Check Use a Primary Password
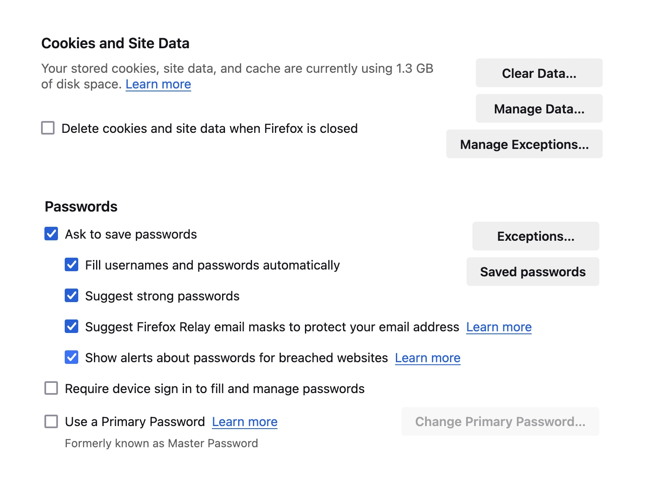Viewport: 659px width, 498px height. pos(51,421)
